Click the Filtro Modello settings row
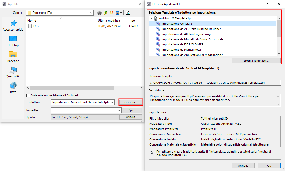This screenshot has height=171, width=285. point(215,119)
